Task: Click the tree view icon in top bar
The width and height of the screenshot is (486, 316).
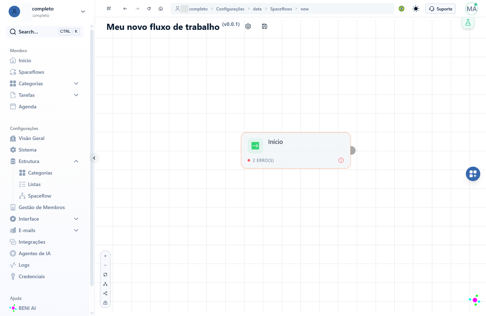Action: pyautogui.click(x=109, y=9)
